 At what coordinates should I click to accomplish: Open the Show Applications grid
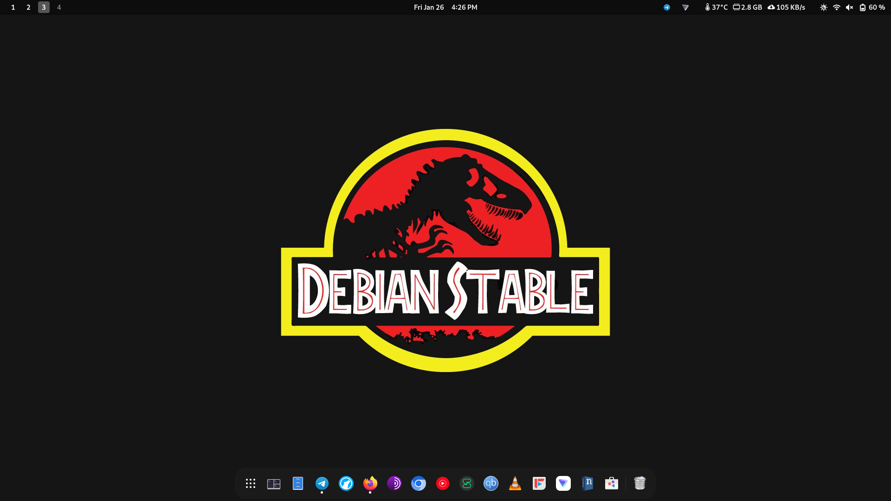[251, 483]
